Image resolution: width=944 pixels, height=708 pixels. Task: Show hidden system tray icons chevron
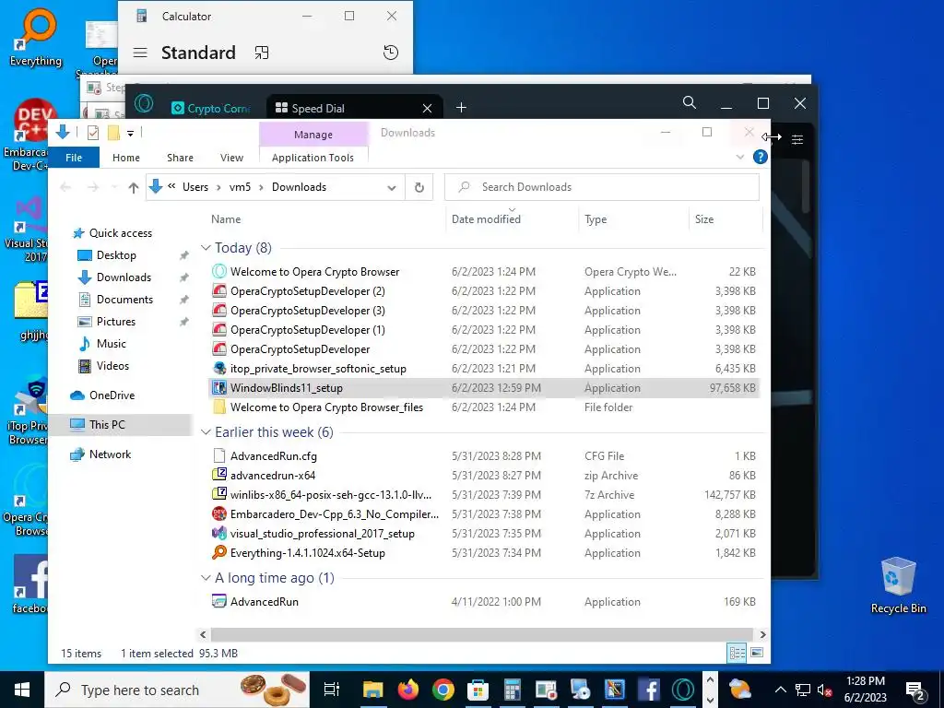pos(780,690)
